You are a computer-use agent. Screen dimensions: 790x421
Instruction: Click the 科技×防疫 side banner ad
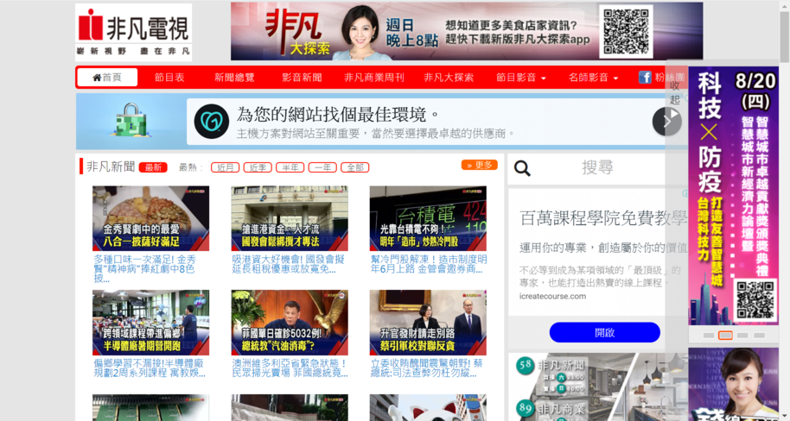[x=733, y=196]
